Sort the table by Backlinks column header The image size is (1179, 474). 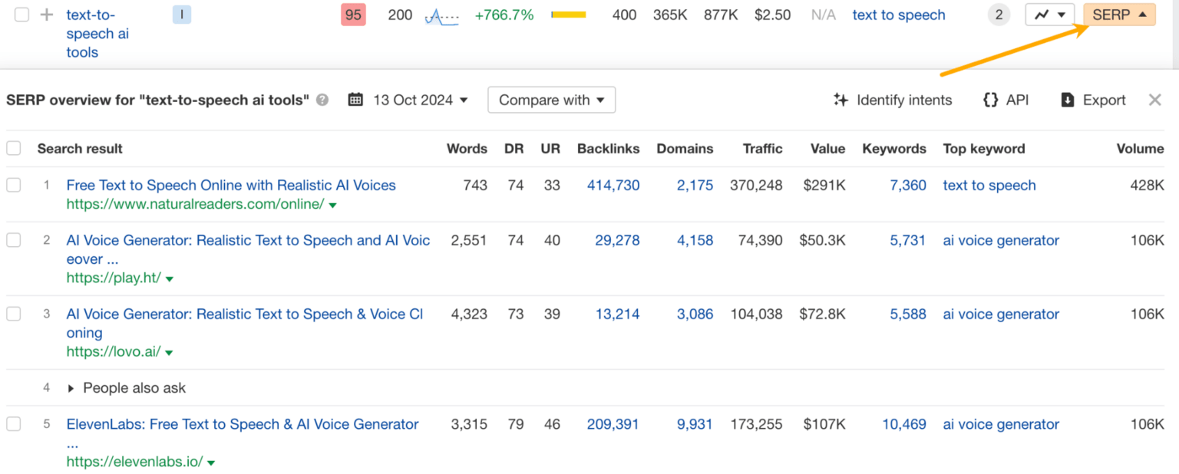click(608, 149)
